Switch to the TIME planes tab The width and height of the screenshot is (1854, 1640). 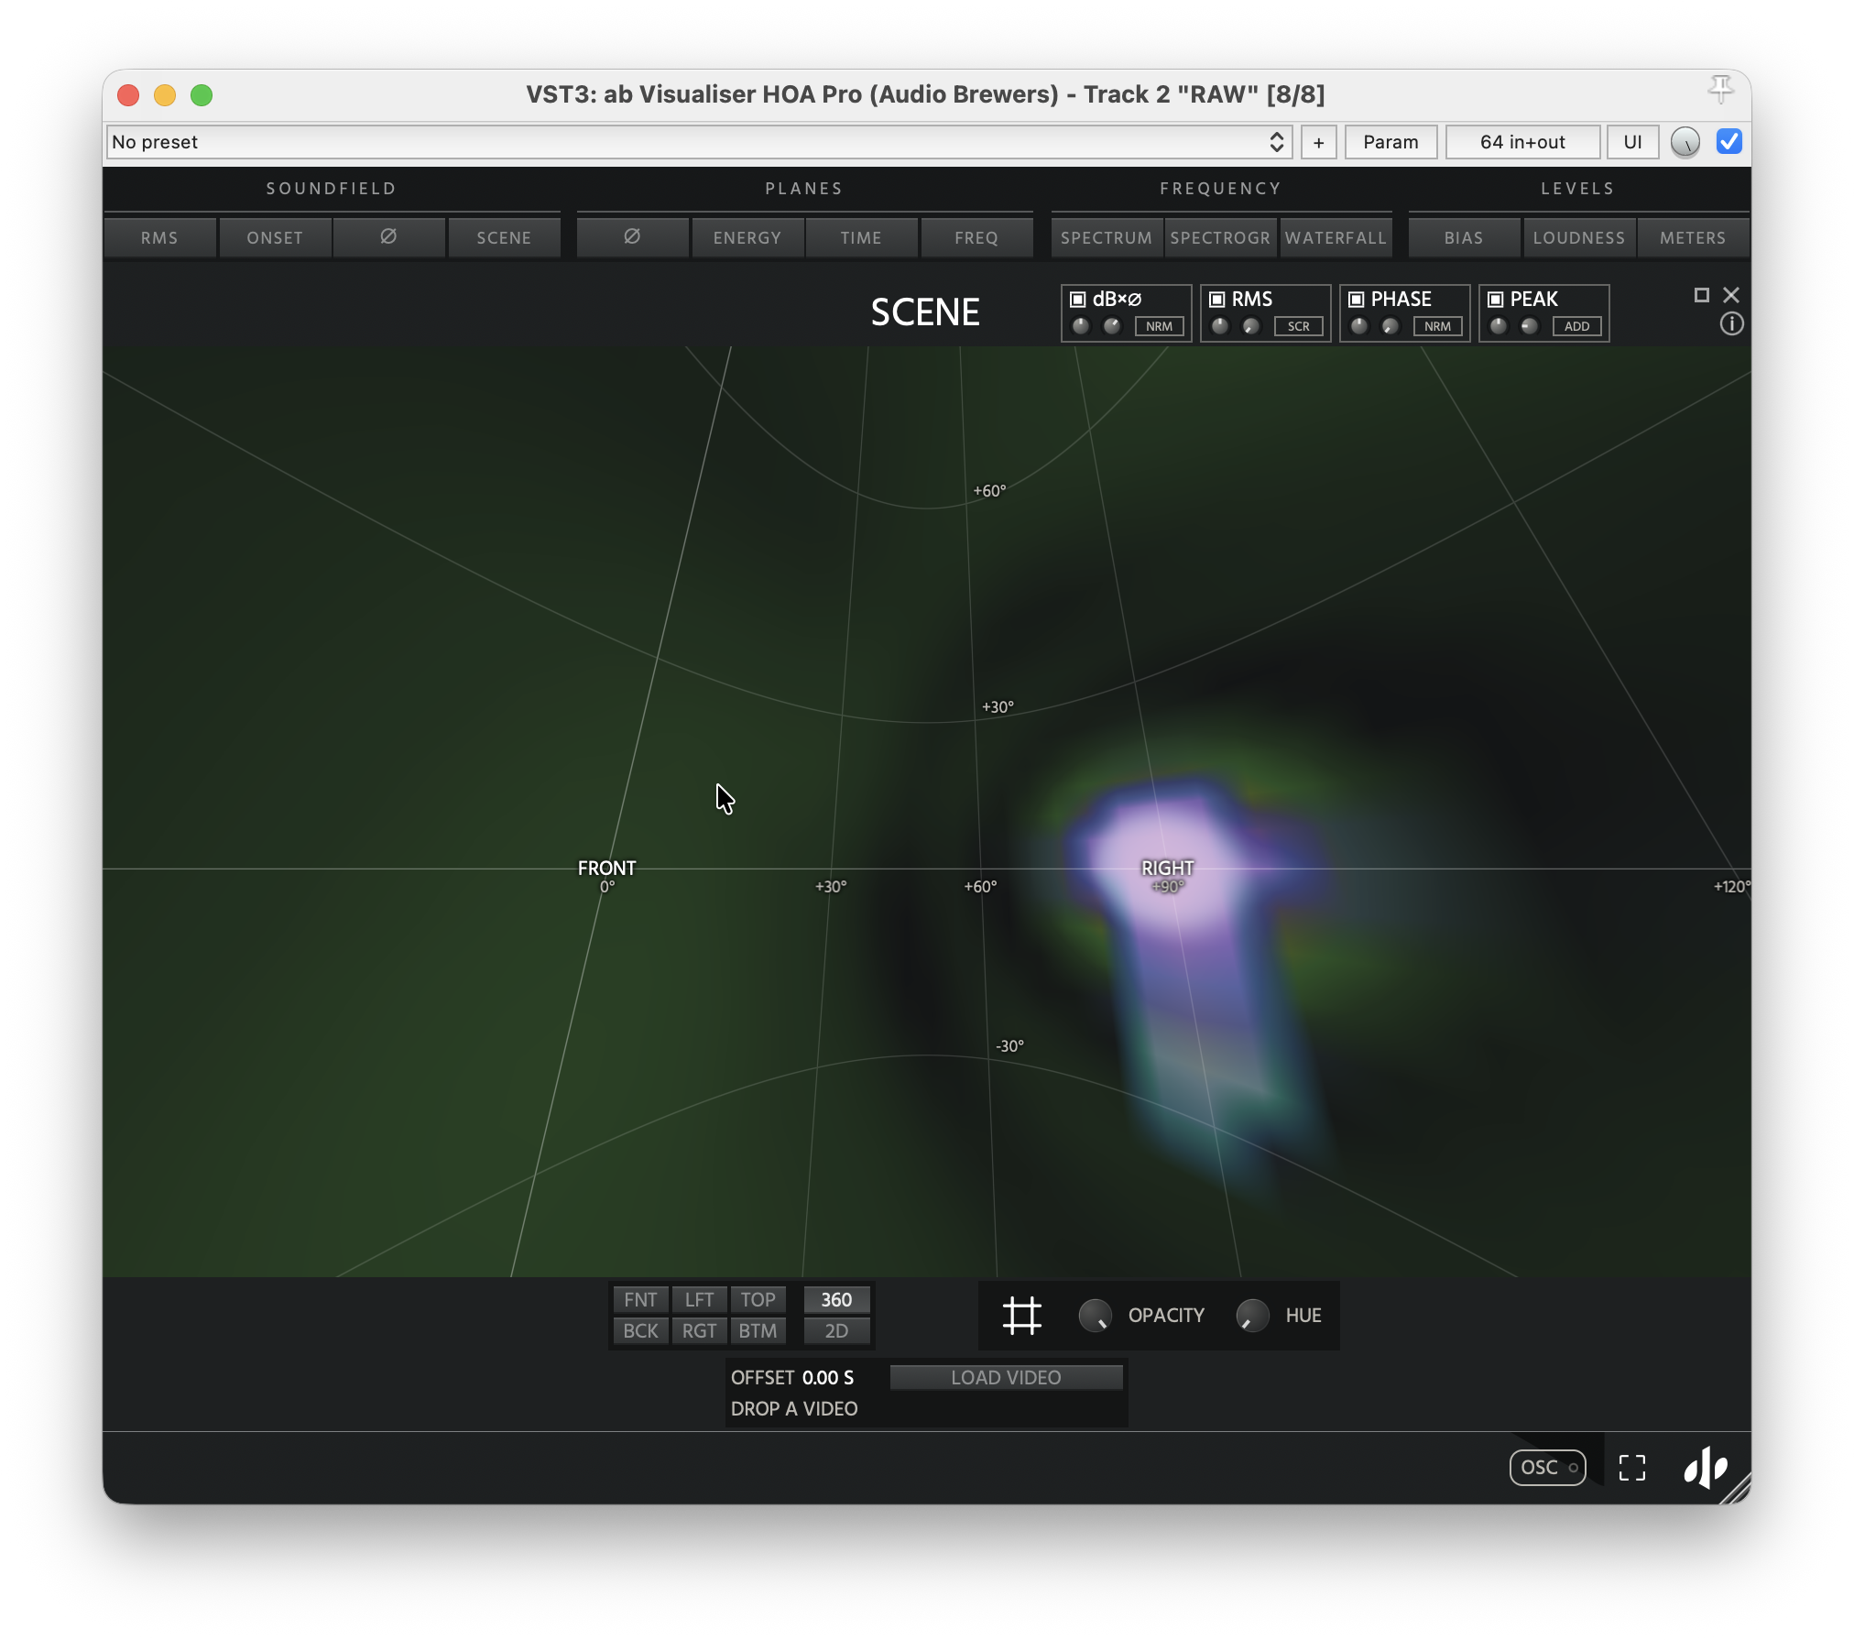861,237
